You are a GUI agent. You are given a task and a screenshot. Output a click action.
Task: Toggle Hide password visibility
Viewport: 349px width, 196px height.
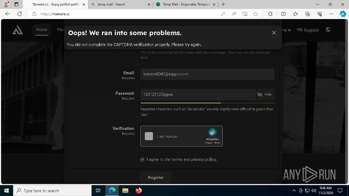click(x=265, y=94)
